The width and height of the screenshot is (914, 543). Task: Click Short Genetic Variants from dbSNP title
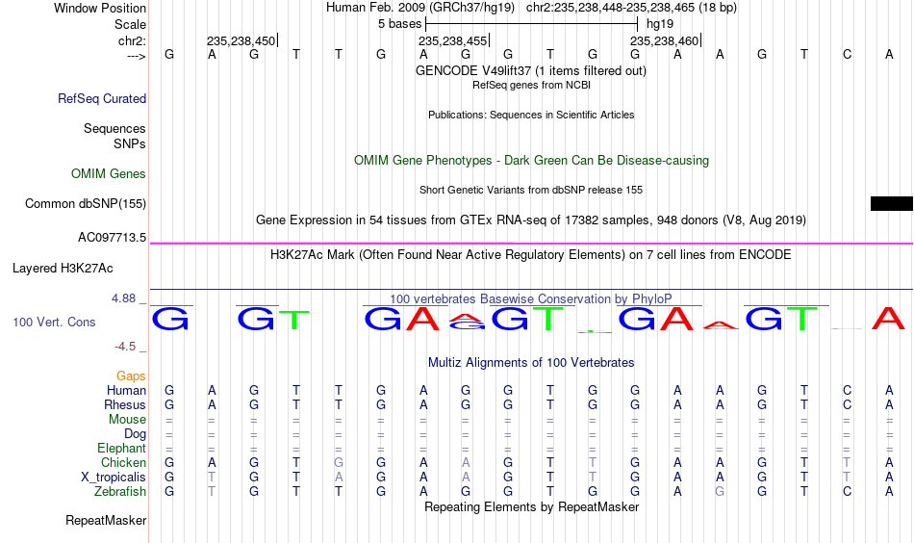point(531,190)
